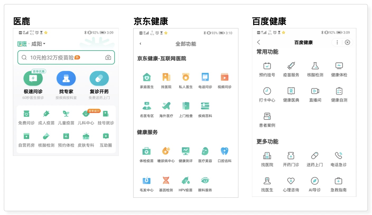Tap the camera icon in the search bar
The width and height of the screenshot is (372, 215).
tap(108, 57)
